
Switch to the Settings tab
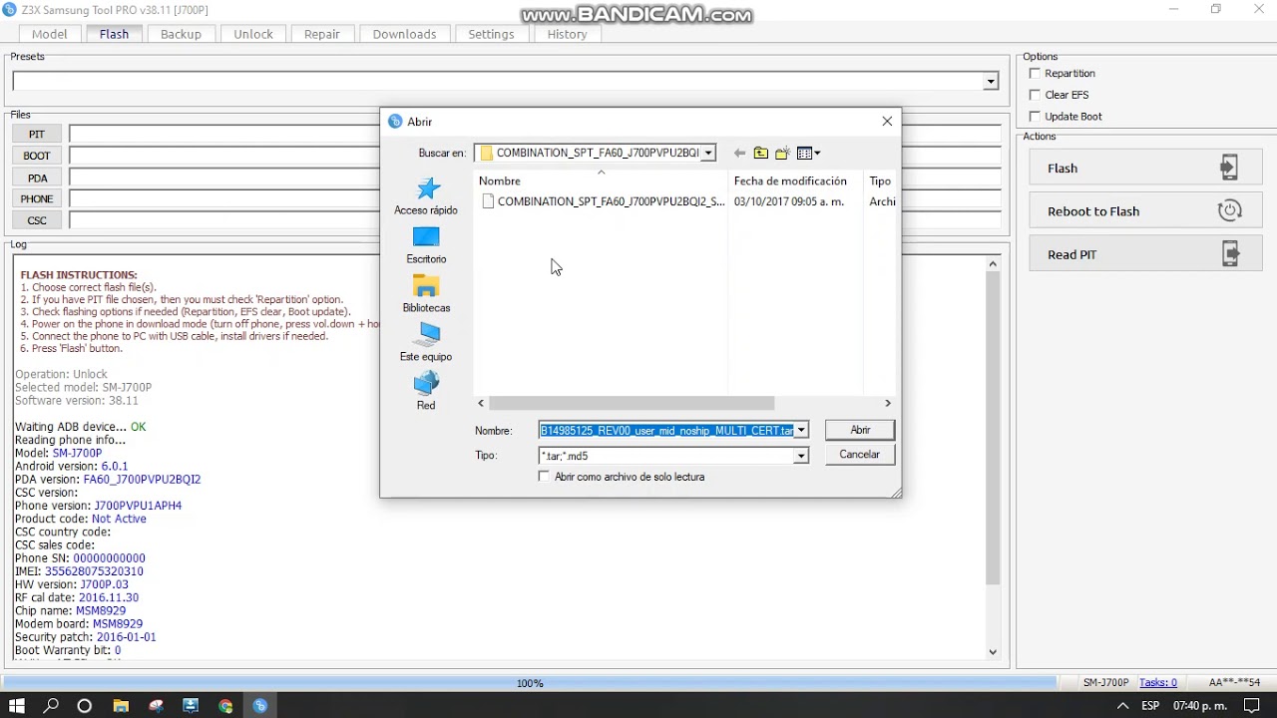(x=491, y=34)
